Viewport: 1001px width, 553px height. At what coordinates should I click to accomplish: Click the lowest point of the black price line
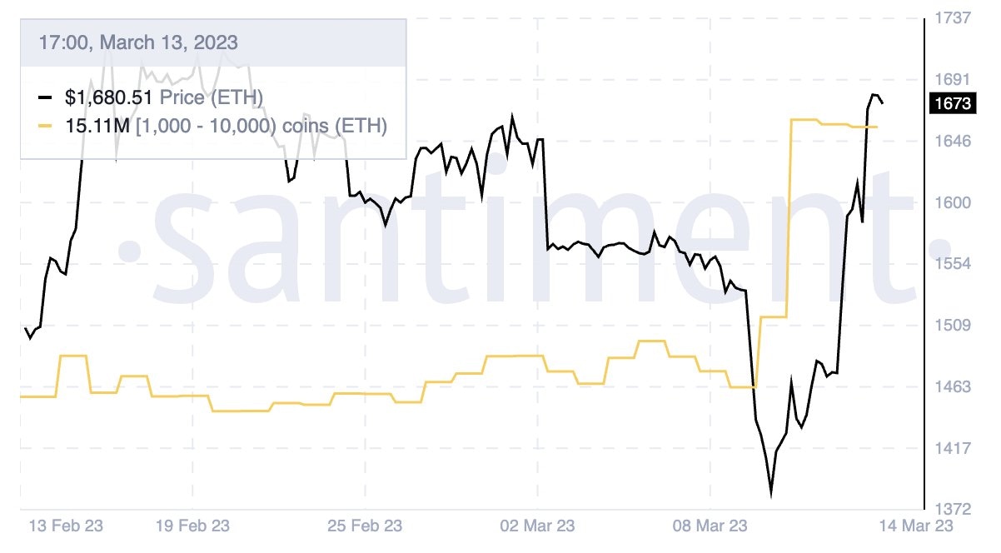[x=771, y=495]
